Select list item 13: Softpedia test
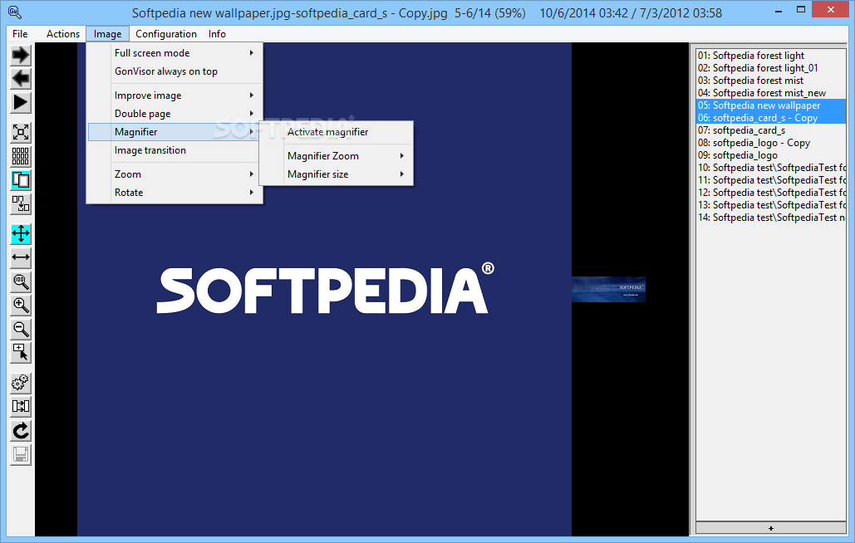 pos(771,205)
